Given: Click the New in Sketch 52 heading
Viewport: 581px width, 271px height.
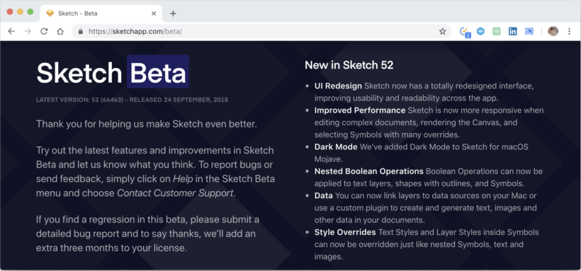Looking at the screenshot, I should 349,65.
